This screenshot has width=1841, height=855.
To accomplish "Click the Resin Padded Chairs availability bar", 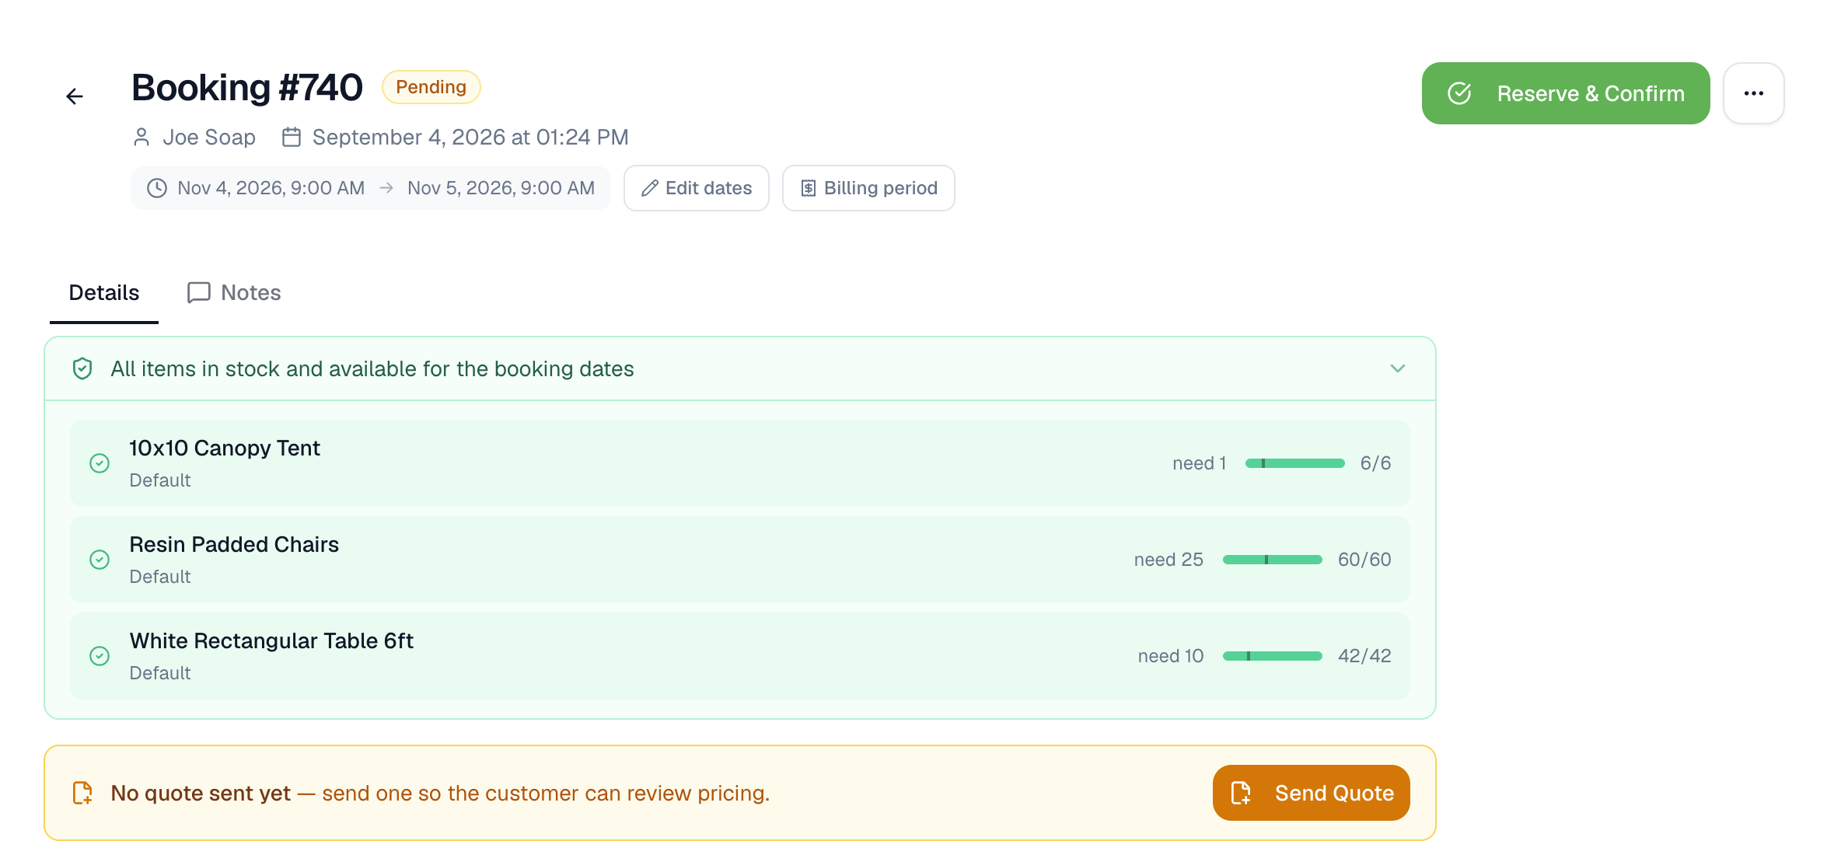I will click(1273, 560).
